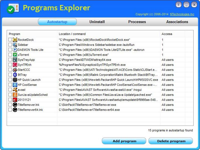The image size is (200, 150).
Task: Click the TitleRemover64.exe location path
Action: coord(89,110)
